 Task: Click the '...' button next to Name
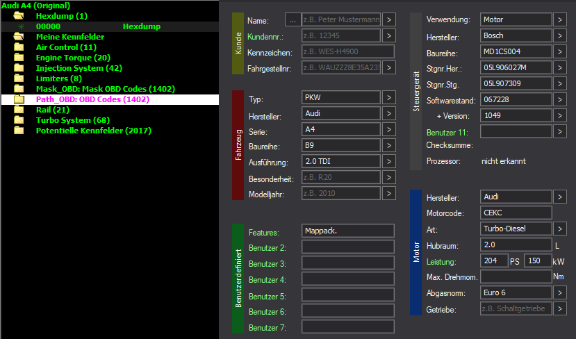293,20
